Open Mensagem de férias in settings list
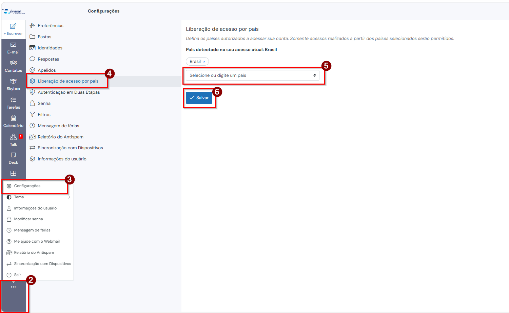509x313 pixels. click(104, 126)
